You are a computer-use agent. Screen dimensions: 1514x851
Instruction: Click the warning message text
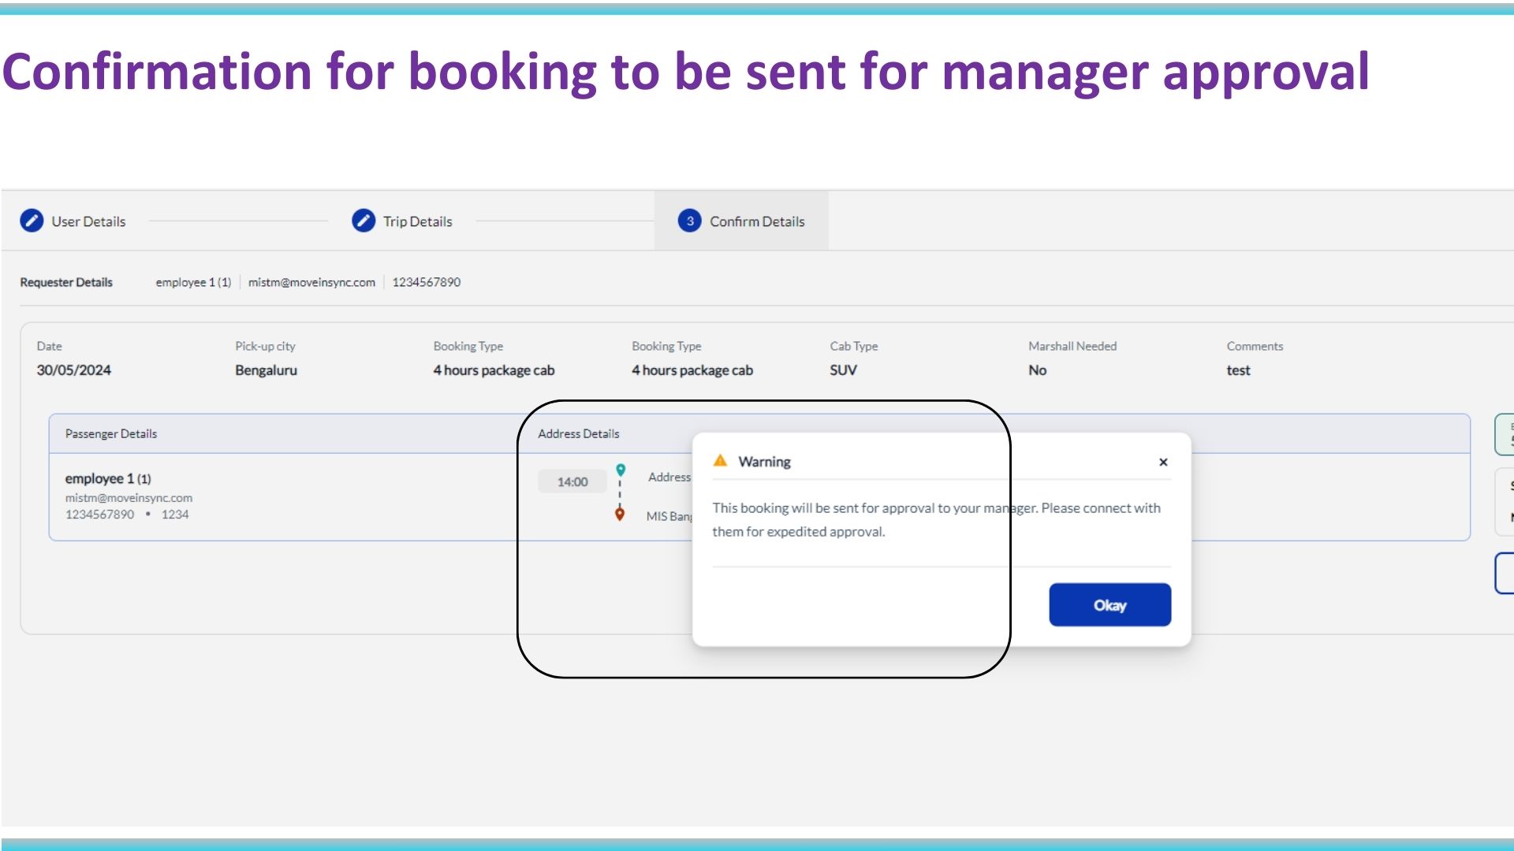click(x=935, y=519)
